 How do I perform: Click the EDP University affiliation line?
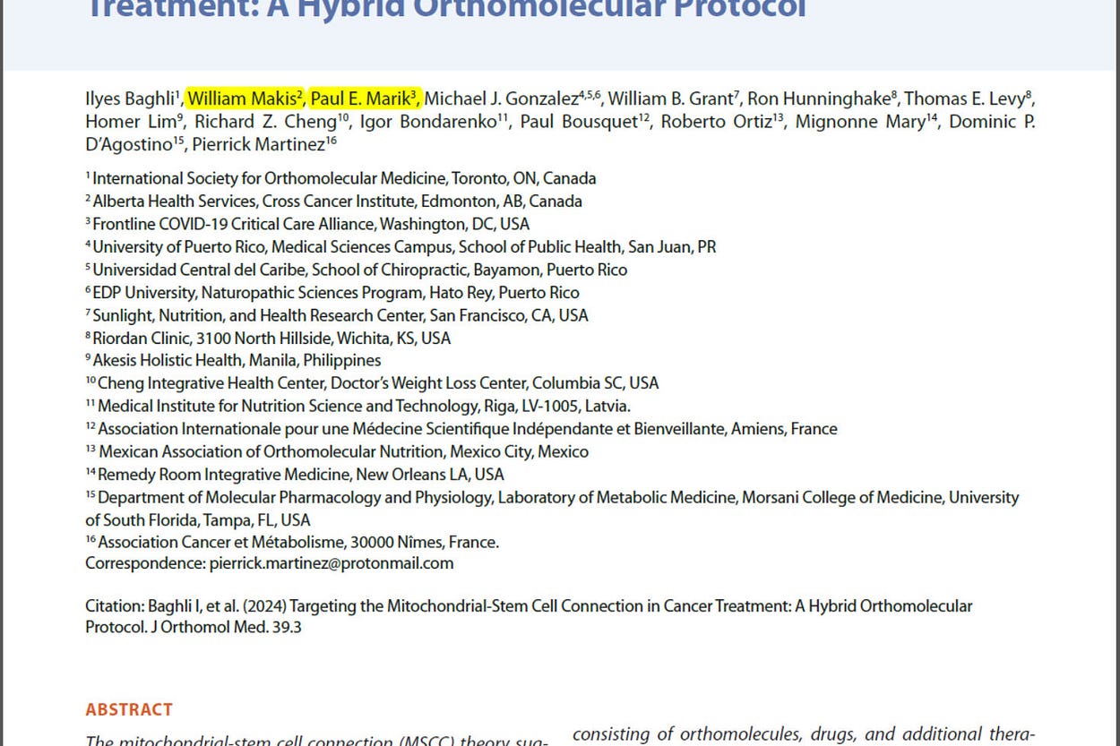tap(332, 292)
